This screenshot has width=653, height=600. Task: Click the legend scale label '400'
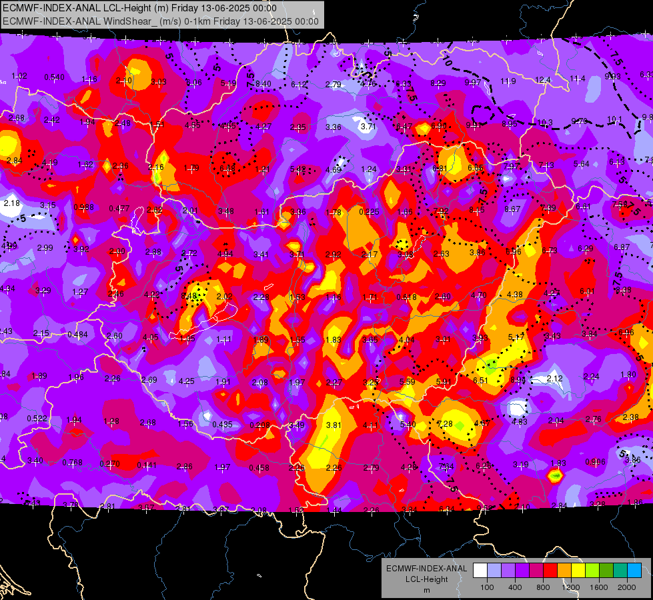coord(515,587)
